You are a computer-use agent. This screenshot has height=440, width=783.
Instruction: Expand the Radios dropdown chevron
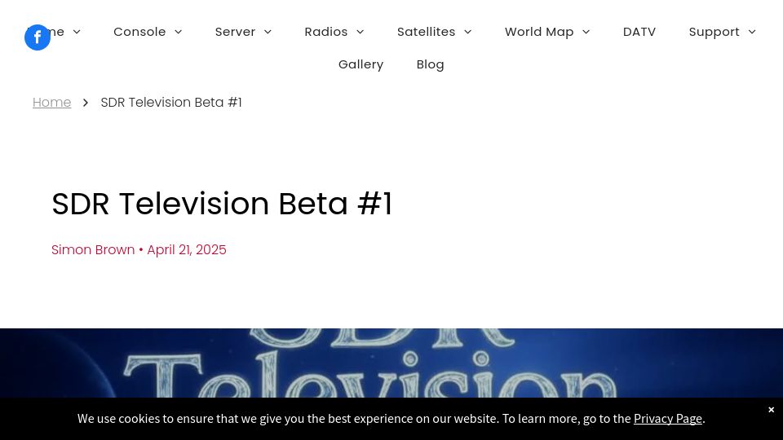tap(360, 32)
